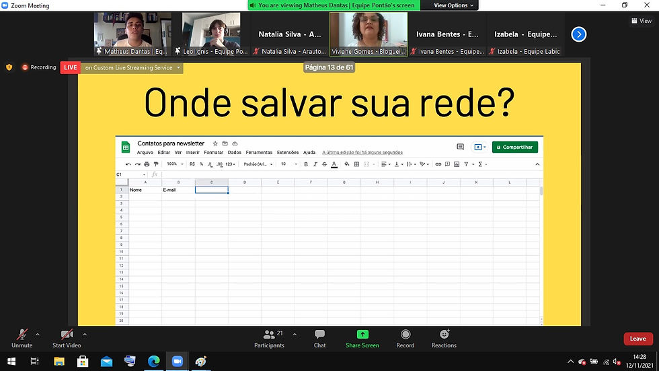The width and height of the screenshot is (659, 371).
Task: Open audio options arrow beside Unmute
Action: [x=38, y=335]
